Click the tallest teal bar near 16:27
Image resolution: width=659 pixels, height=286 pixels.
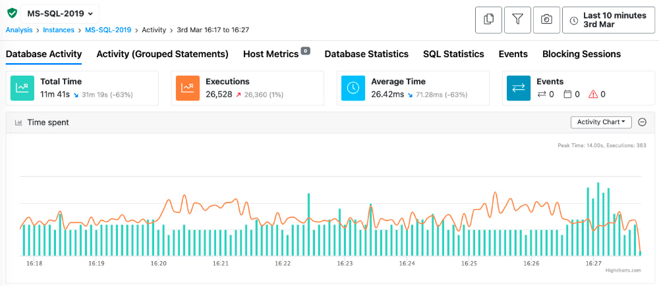pos(598,219)
